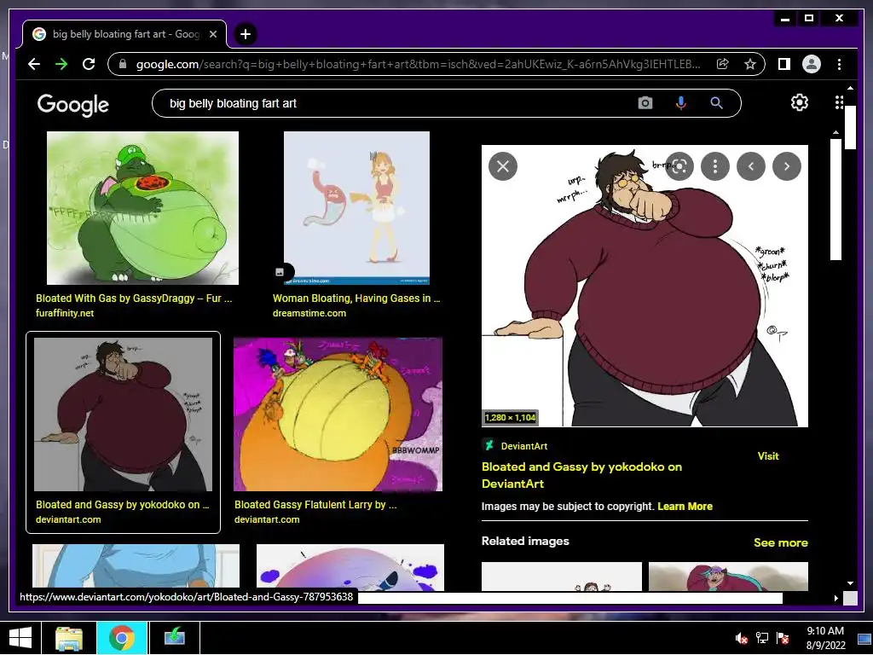Click the share page icon in address bar

pos(723,64)
